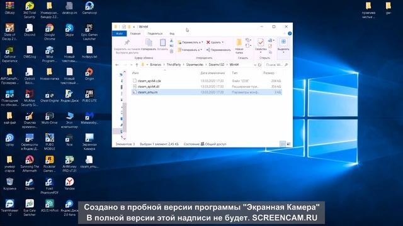
Task: Select the Cheat Engine desktop icon
Action: pyautogui.click(x=49, y=96)
